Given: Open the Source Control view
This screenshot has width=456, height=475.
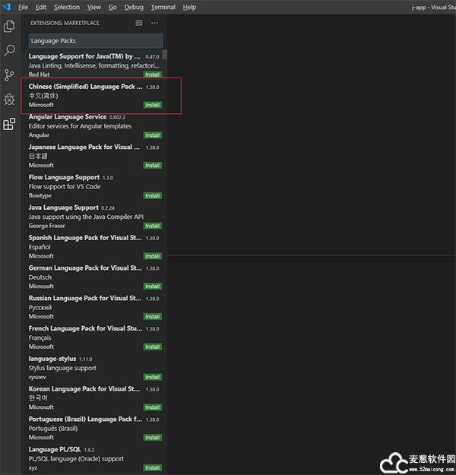Looking at the screenshot, I should [x=9, y=74].
